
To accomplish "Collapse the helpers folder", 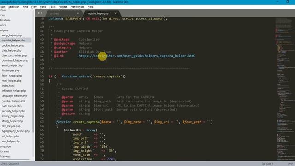I will click(x=4, y=30).
